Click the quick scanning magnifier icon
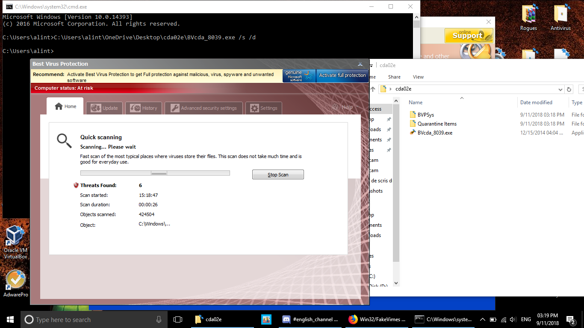 65,141
